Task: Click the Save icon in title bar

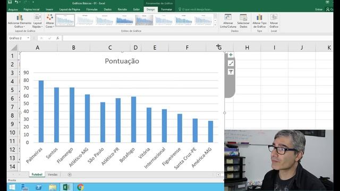Action: click(x=10, y=2)
